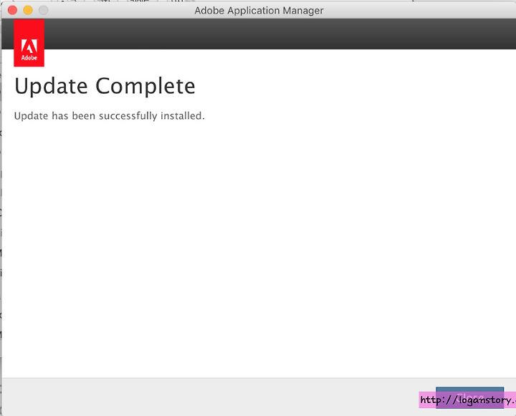This screenshot has height=416, width=516.
Task: Click the 'Update Complete' heading
Action: click(x=105, y=86)
